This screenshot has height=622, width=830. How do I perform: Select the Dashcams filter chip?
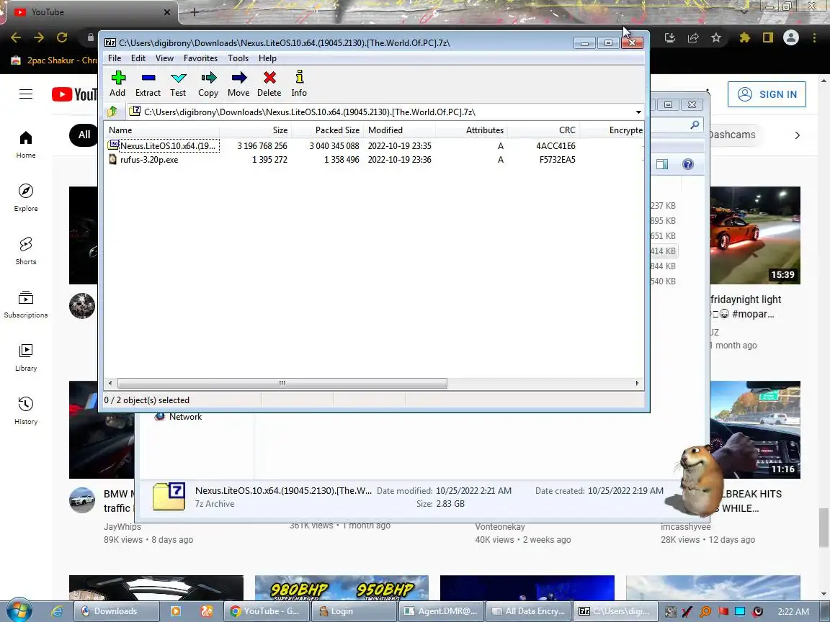click(732, 135)
